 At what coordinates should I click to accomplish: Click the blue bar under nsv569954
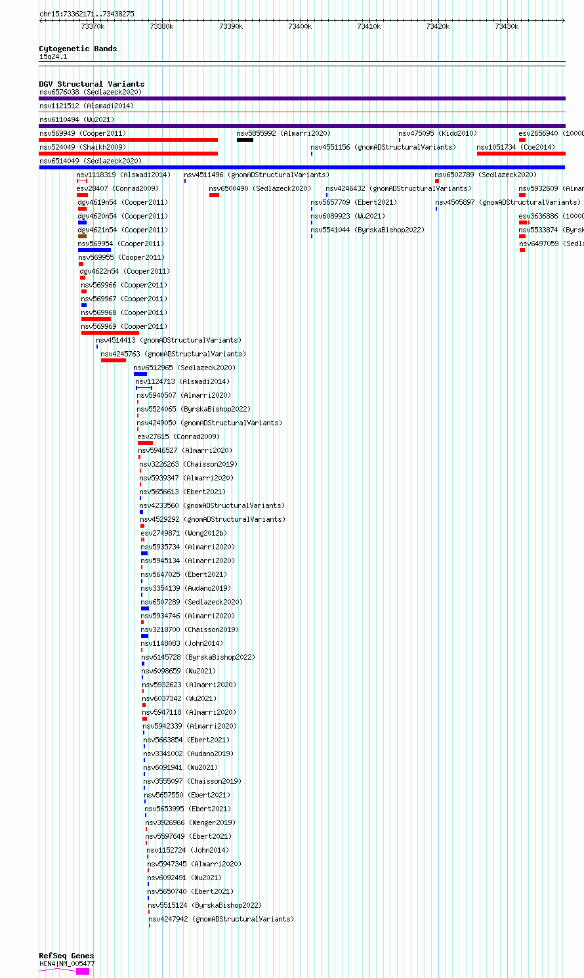coord(94,250)
